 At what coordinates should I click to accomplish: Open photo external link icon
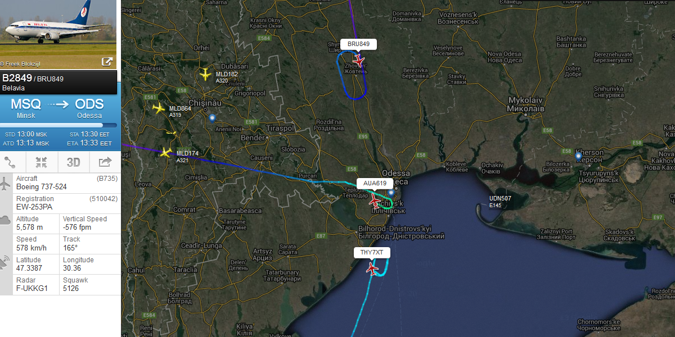tap(107, 61)
